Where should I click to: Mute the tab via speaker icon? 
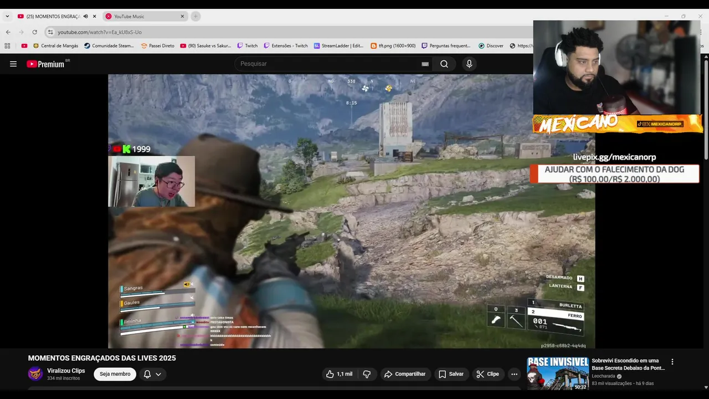pos(85,17)
